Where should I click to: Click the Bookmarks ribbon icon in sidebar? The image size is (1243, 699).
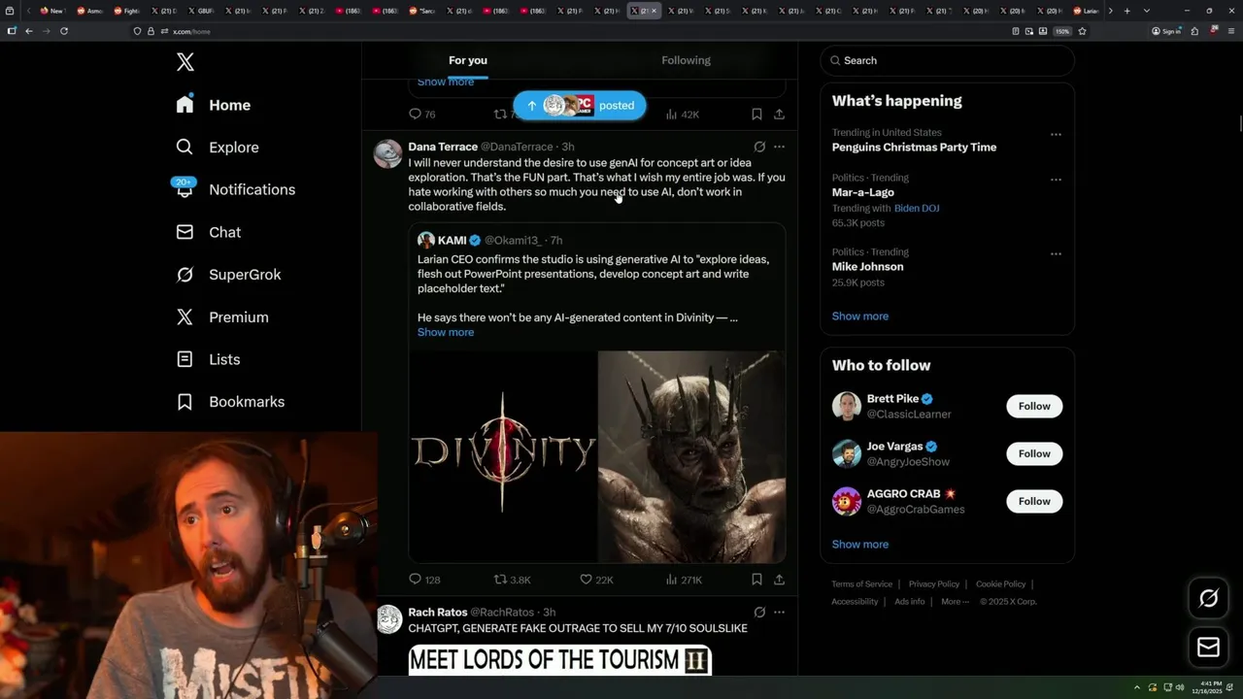(x=185, y=402)
